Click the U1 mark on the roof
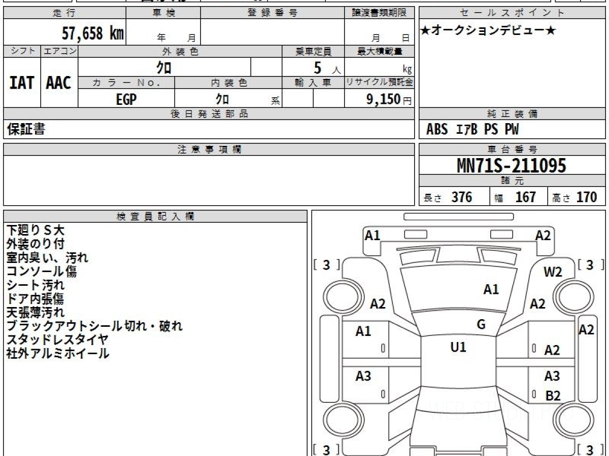This screenshot has height=456, width=609. [458, 347]
